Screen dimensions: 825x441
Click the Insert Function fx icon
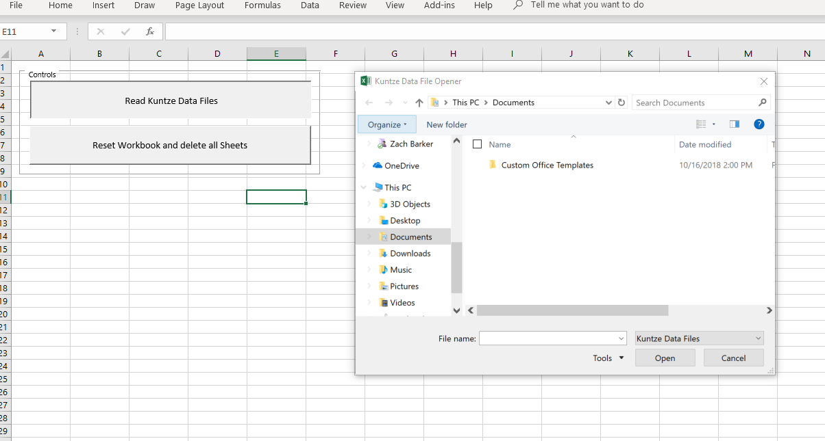coord(150,32)
